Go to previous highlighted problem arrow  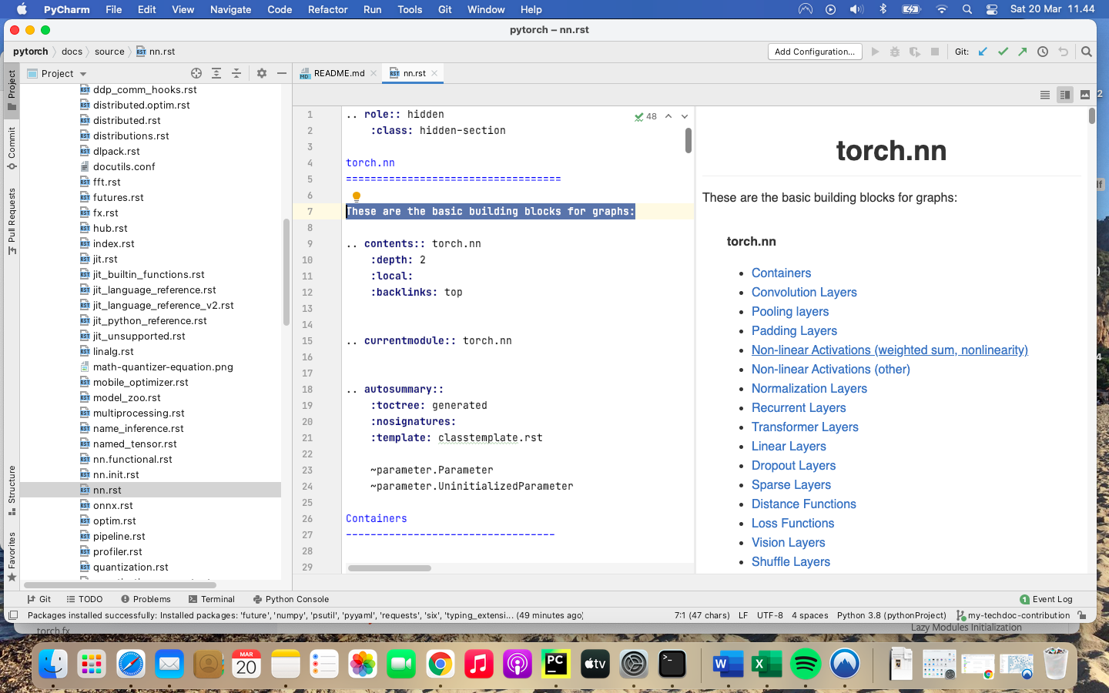pos(668,116)
